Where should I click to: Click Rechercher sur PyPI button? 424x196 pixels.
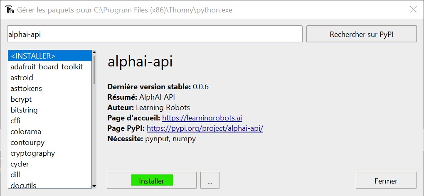[x=361, y=34]
